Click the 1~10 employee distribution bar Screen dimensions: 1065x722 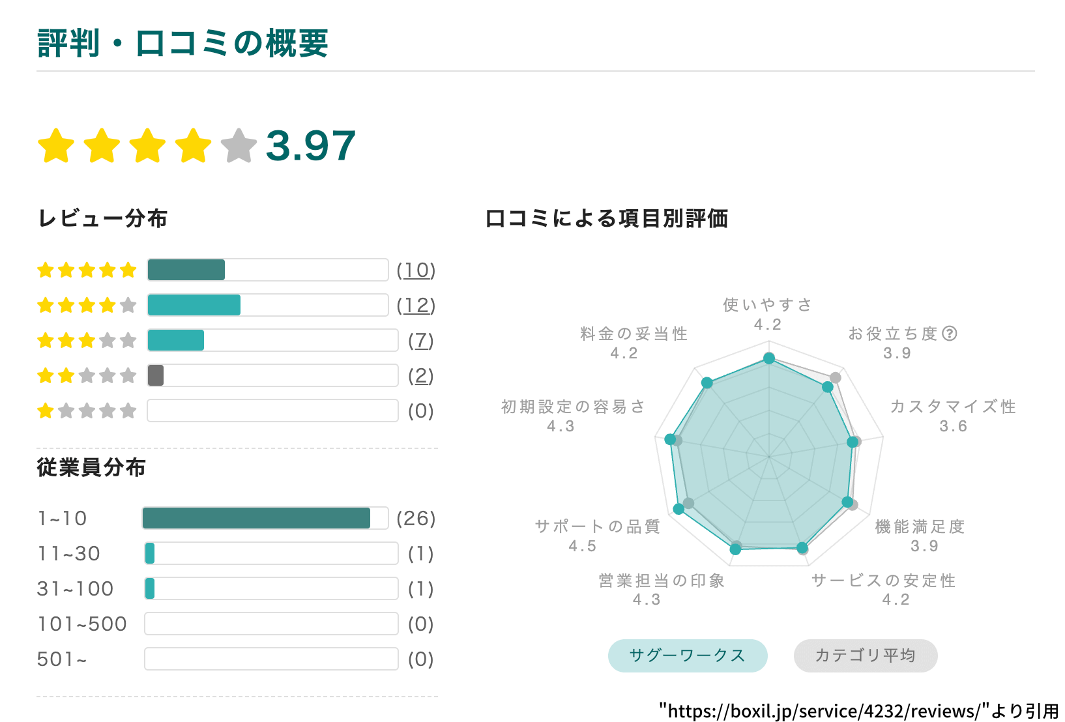pos(265,518)
